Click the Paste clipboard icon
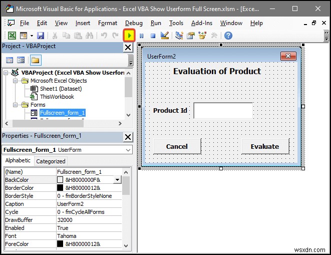 (x=78, y=36)
